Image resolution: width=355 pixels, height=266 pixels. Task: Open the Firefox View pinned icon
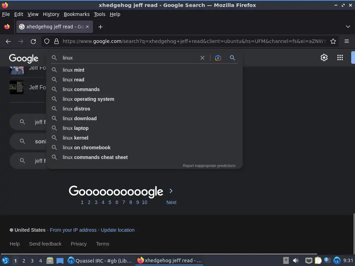coord(7,27)
